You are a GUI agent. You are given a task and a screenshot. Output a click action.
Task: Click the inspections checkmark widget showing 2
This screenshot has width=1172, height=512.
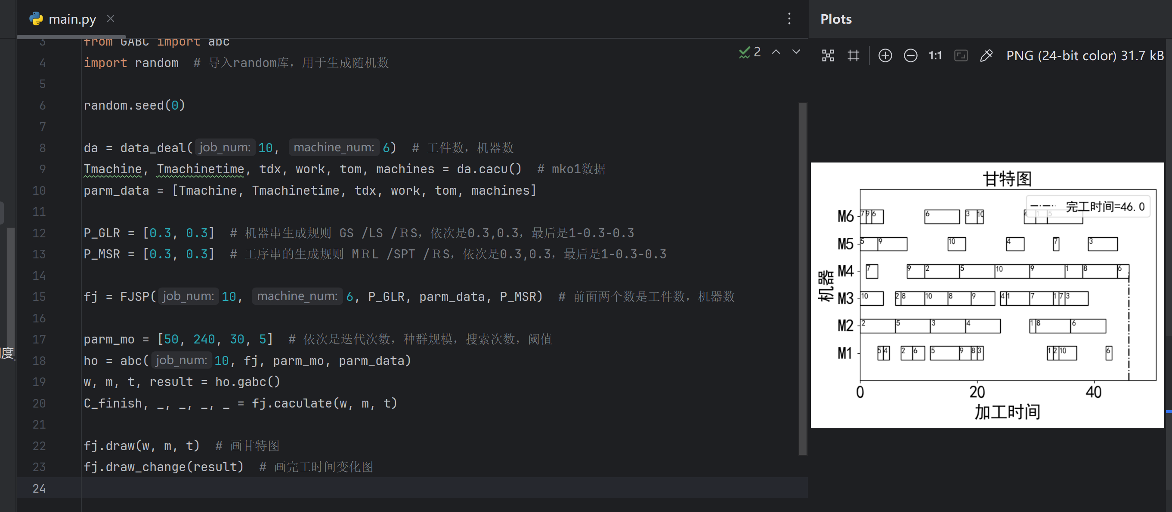750,52
